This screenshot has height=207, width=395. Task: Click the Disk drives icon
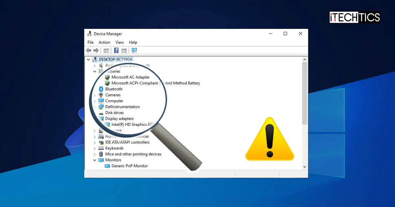click(101, 113)
